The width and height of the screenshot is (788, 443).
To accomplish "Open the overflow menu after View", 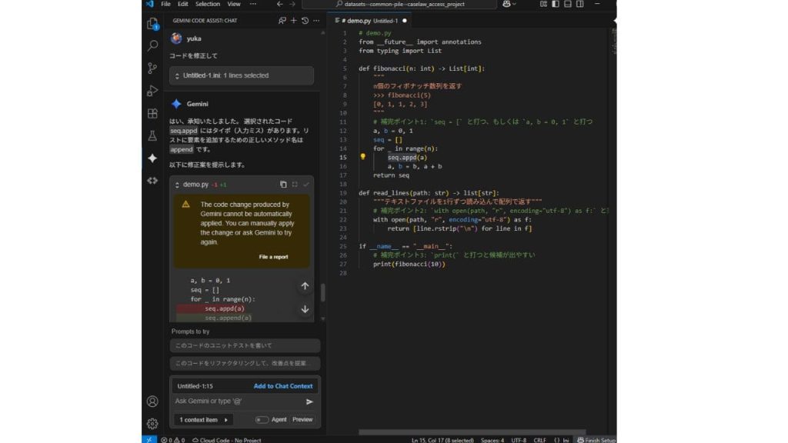I will click(x=252, y=4).
